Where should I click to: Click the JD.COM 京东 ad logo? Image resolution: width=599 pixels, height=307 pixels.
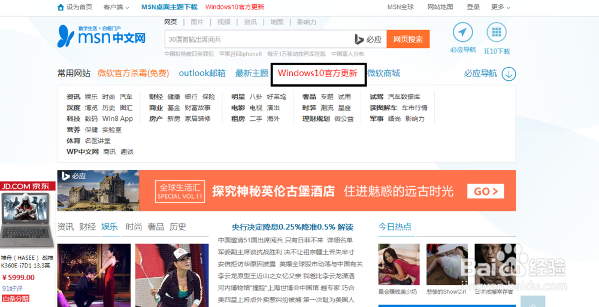pos(28,186)
